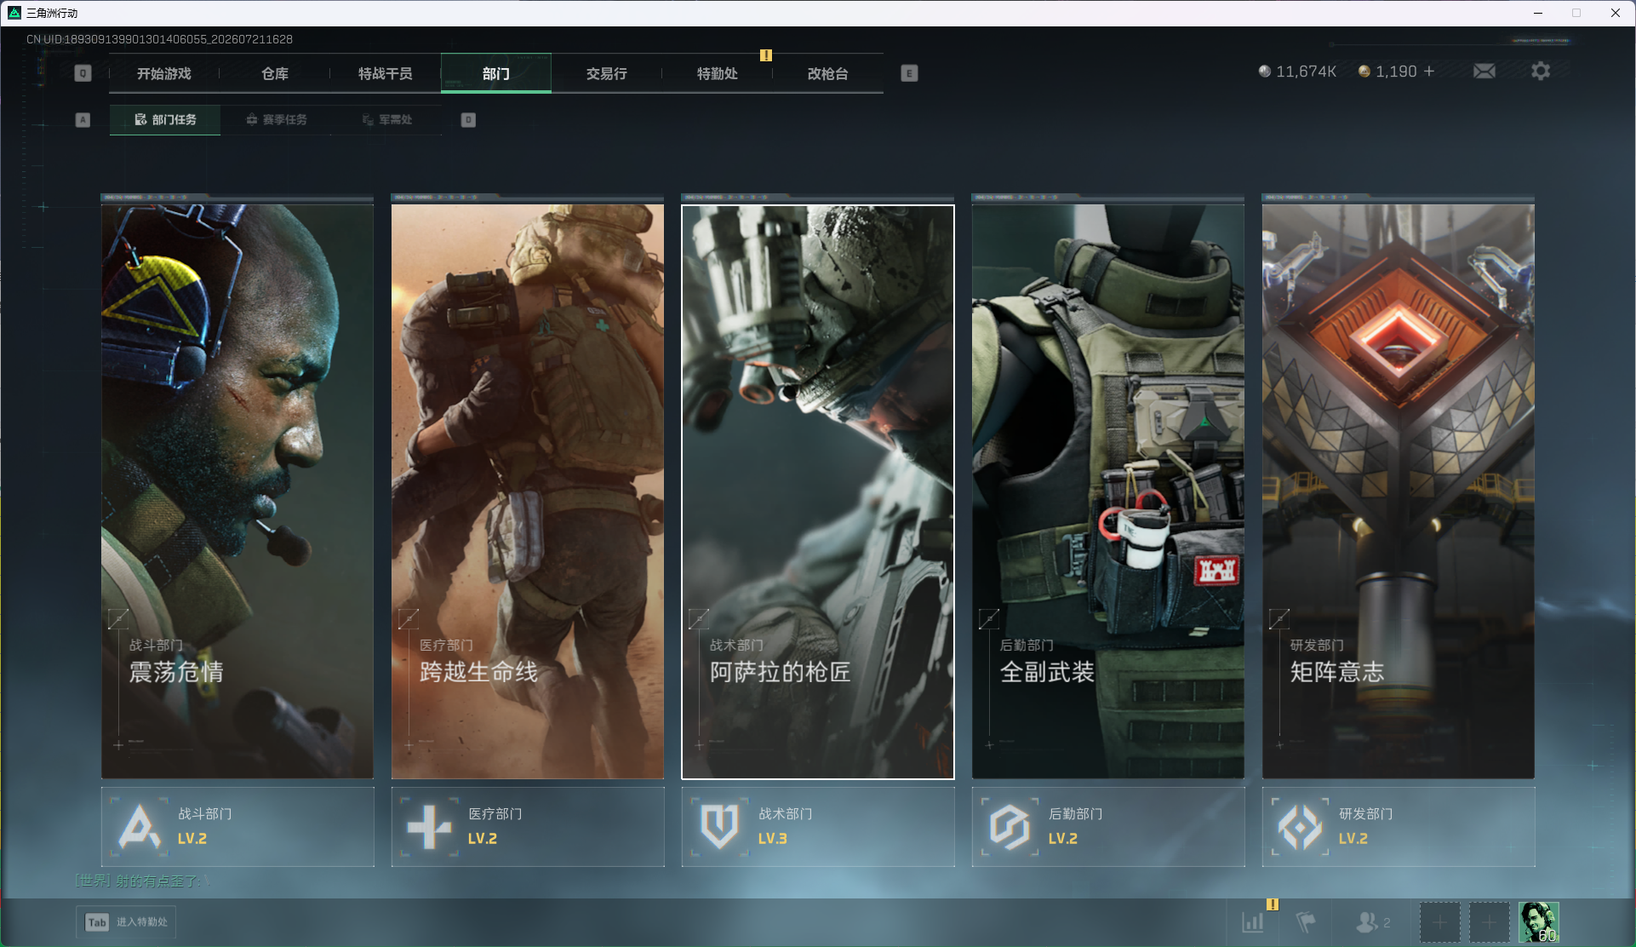Open the 矩阵意志 research mission card
1636x947 pixels.
pyautogui.click(x=1399, y=491)
